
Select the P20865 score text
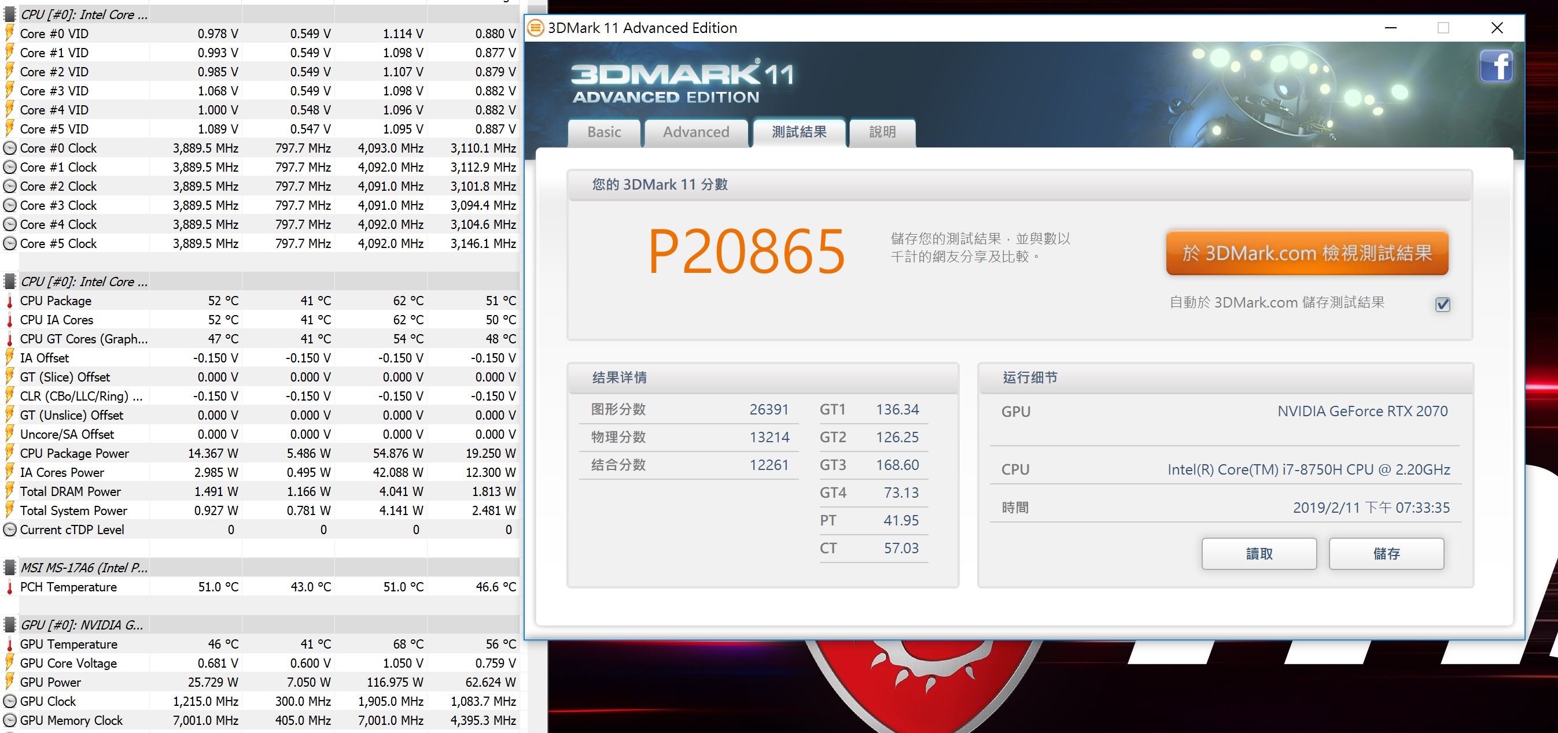(746, 251)
